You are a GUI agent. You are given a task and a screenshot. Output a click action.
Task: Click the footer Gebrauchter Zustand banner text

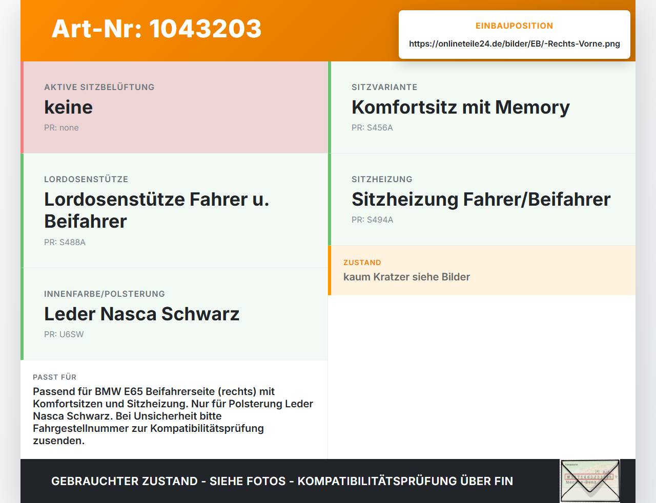(x=282, y=481)
